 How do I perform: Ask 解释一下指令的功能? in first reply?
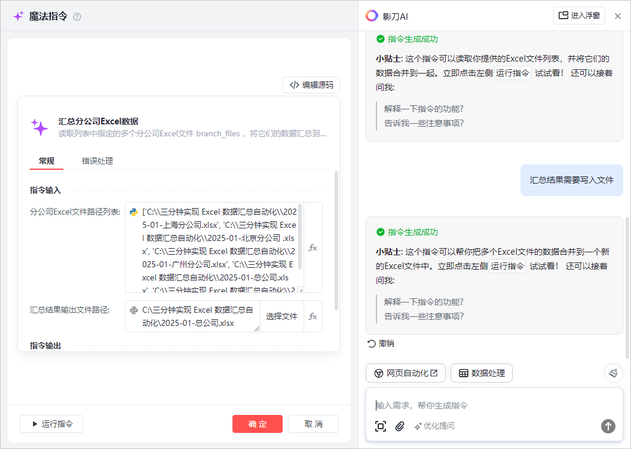click(x=424, y=109)
